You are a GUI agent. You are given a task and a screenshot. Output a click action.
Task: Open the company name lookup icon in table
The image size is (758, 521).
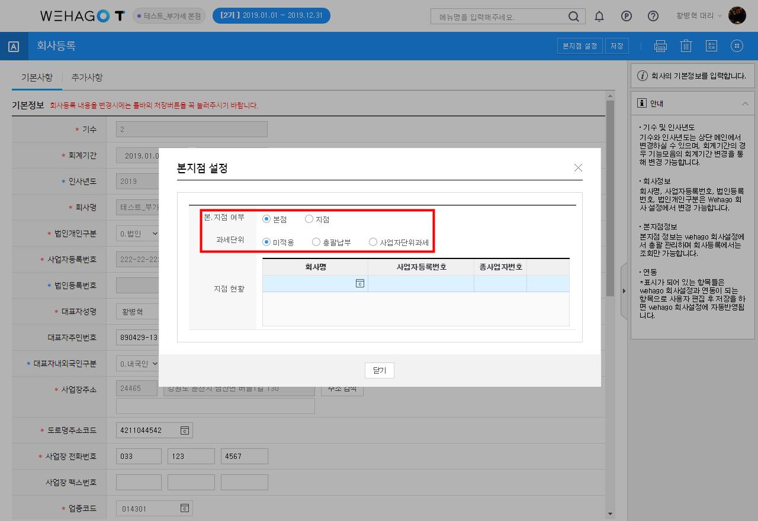[x=359, y=284]
